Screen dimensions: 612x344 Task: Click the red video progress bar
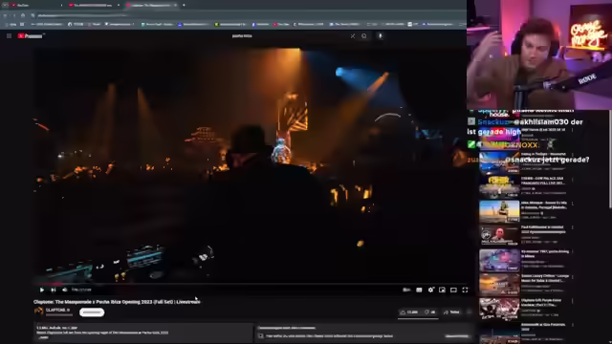250,284
